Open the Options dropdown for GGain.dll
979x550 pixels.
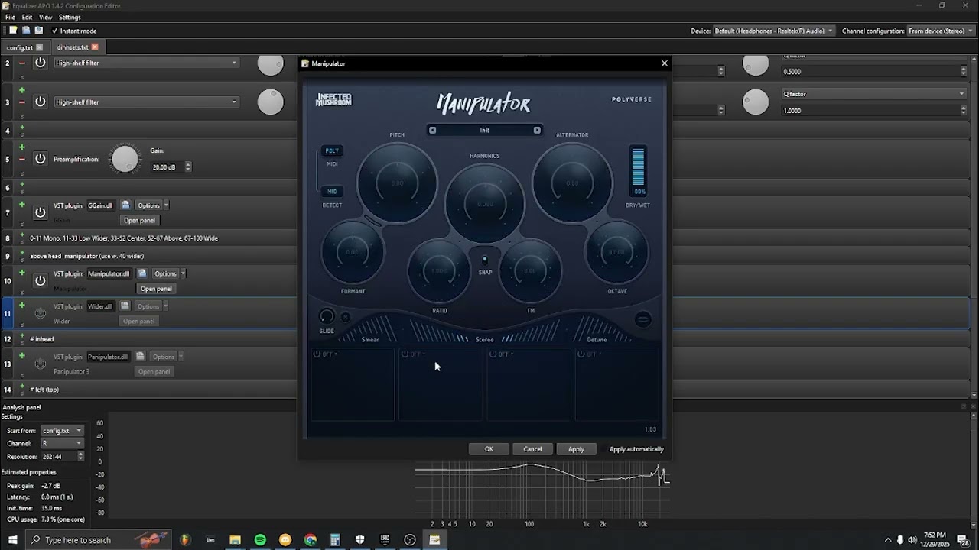coord(151,205)
